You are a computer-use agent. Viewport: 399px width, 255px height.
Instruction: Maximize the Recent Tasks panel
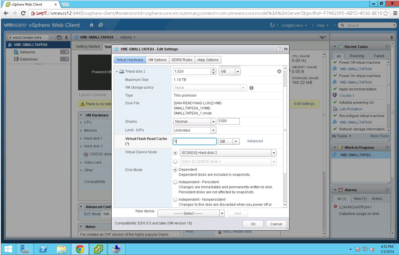tap(387, 47)
